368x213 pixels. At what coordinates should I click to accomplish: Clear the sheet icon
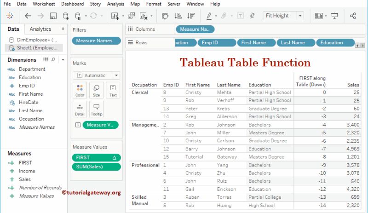pos(144,16)
